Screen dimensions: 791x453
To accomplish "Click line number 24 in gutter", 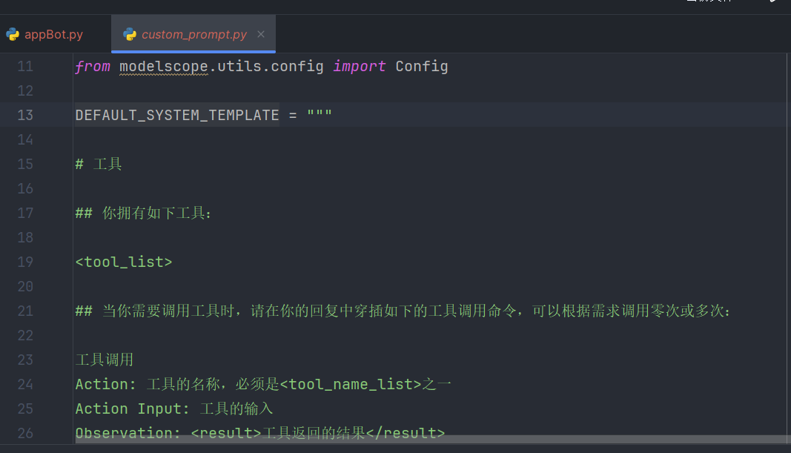I will click(x=25, y=384).
